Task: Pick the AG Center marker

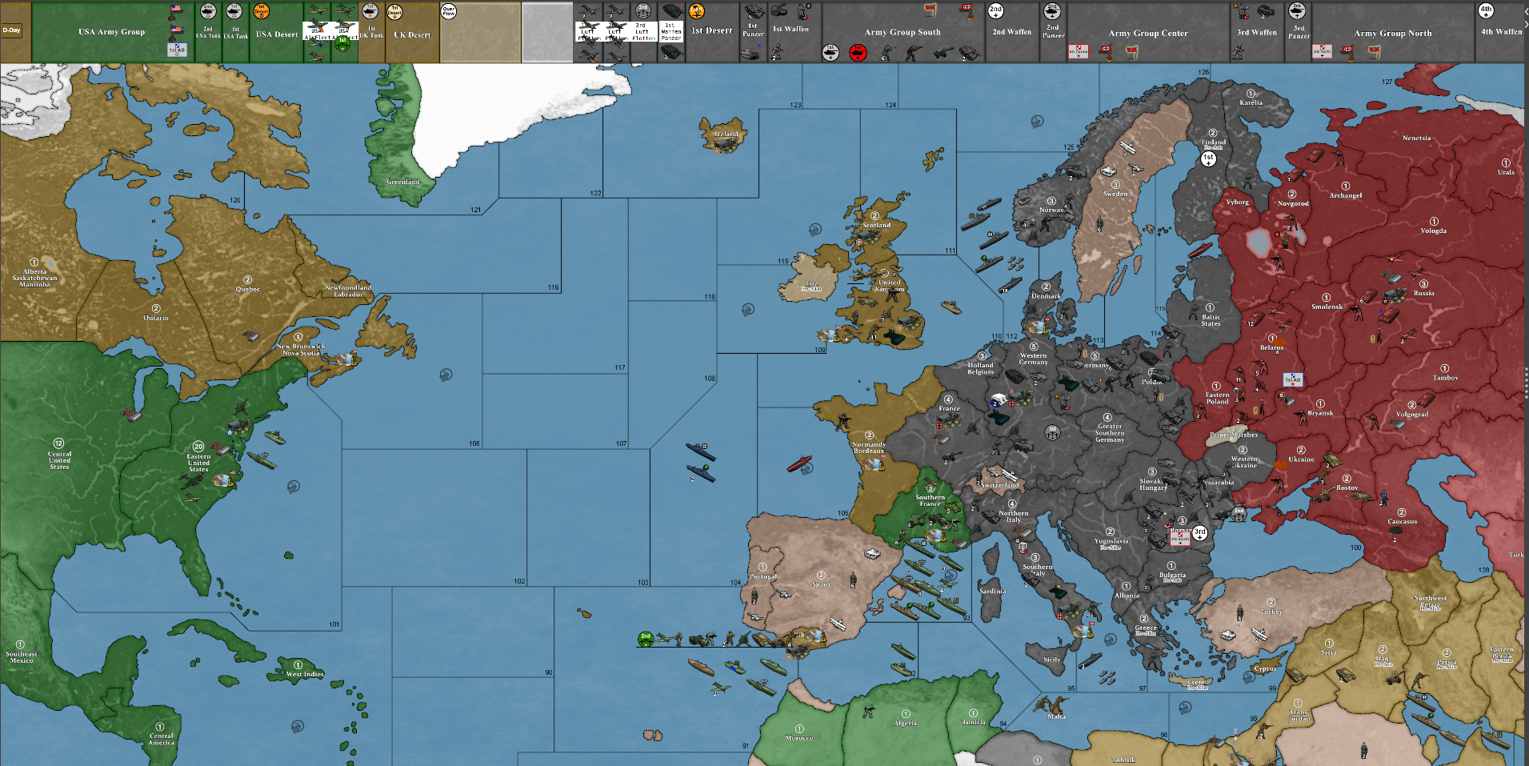Action: click(x=1079, y=51)
